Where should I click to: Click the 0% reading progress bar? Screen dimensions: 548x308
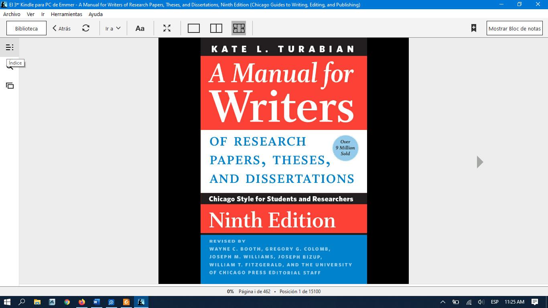click(230, 292)
